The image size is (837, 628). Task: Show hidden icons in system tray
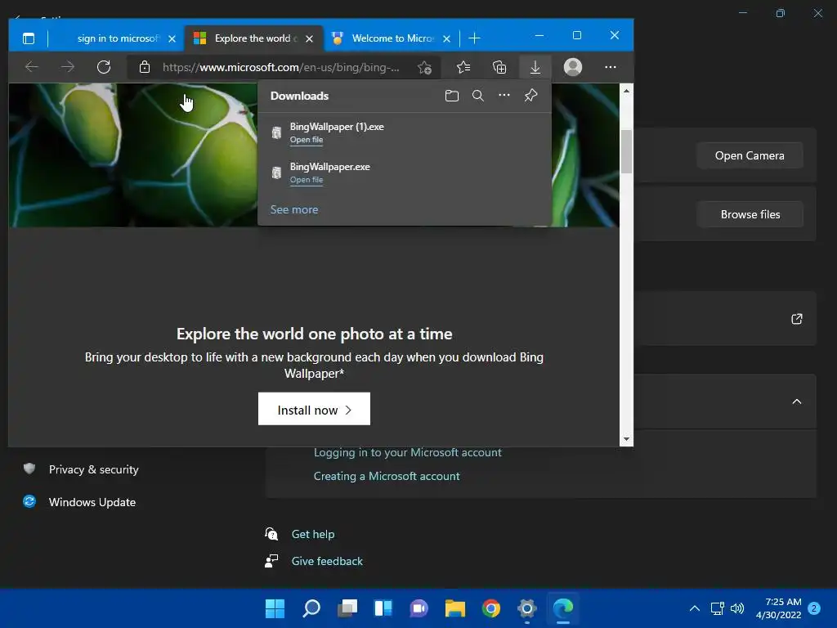pyautogui.click(x=695, y=608)
